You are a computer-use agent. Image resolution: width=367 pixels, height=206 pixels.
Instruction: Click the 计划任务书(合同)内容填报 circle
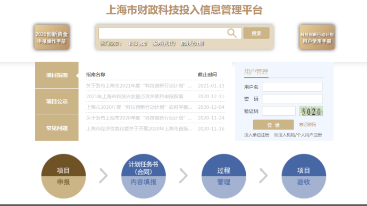point(144,176)
